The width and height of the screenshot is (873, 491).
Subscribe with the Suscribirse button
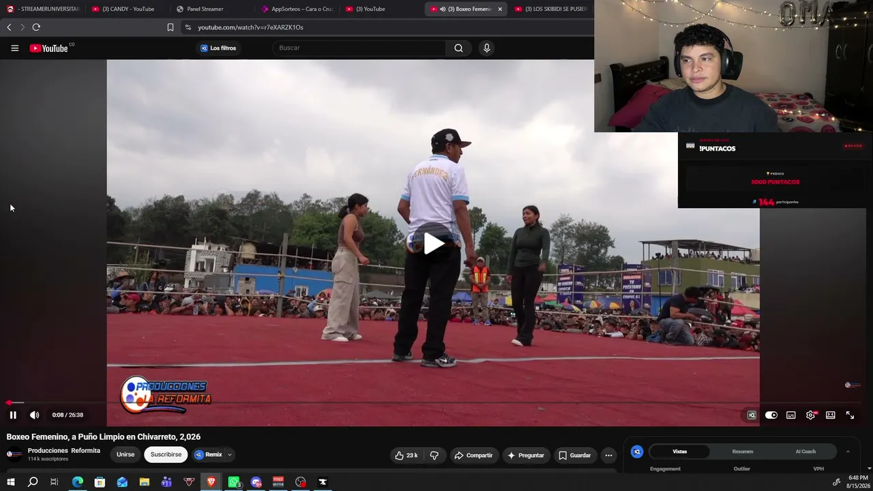[x=166, y=454]
